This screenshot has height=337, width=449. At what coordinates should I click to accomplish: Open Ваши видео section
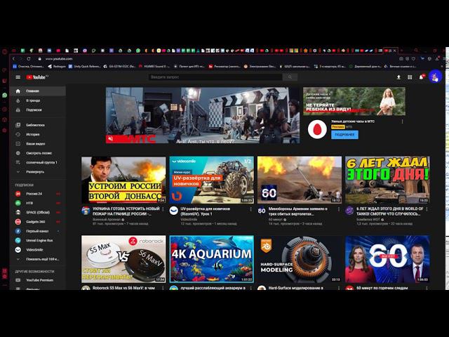[38, 144]
